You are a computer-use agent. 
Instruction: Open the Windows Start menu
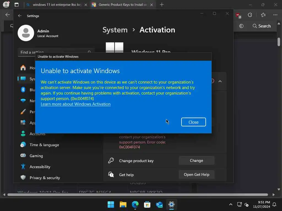click(111, 204)
